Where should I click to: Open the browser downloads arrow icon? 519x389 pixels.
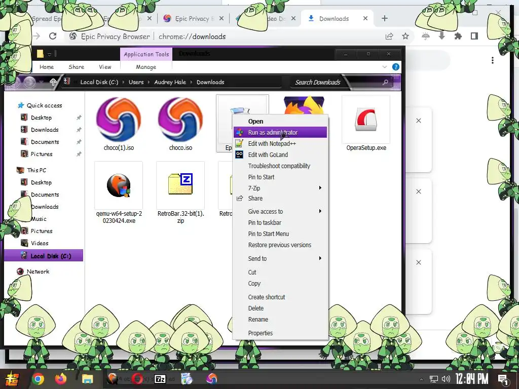pyautogui.click(x=442, y=36)
